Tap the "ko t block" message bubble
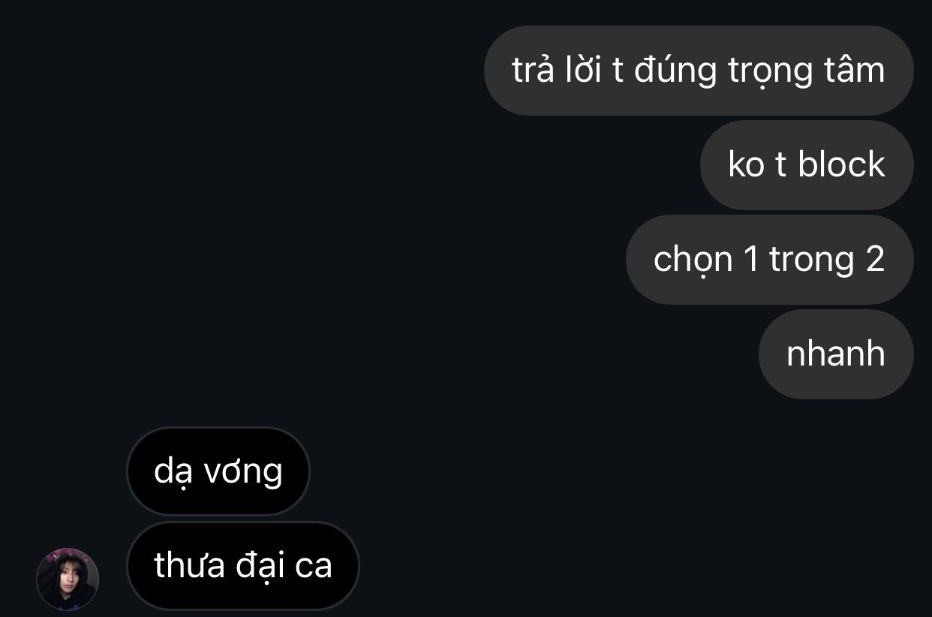 807,165
